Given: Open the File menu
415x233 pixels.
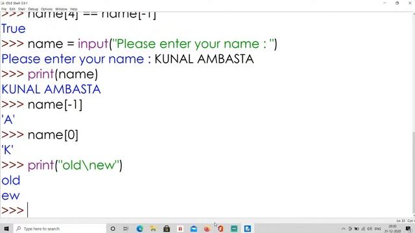Looking at the screenshot, I should pos(4,9).
